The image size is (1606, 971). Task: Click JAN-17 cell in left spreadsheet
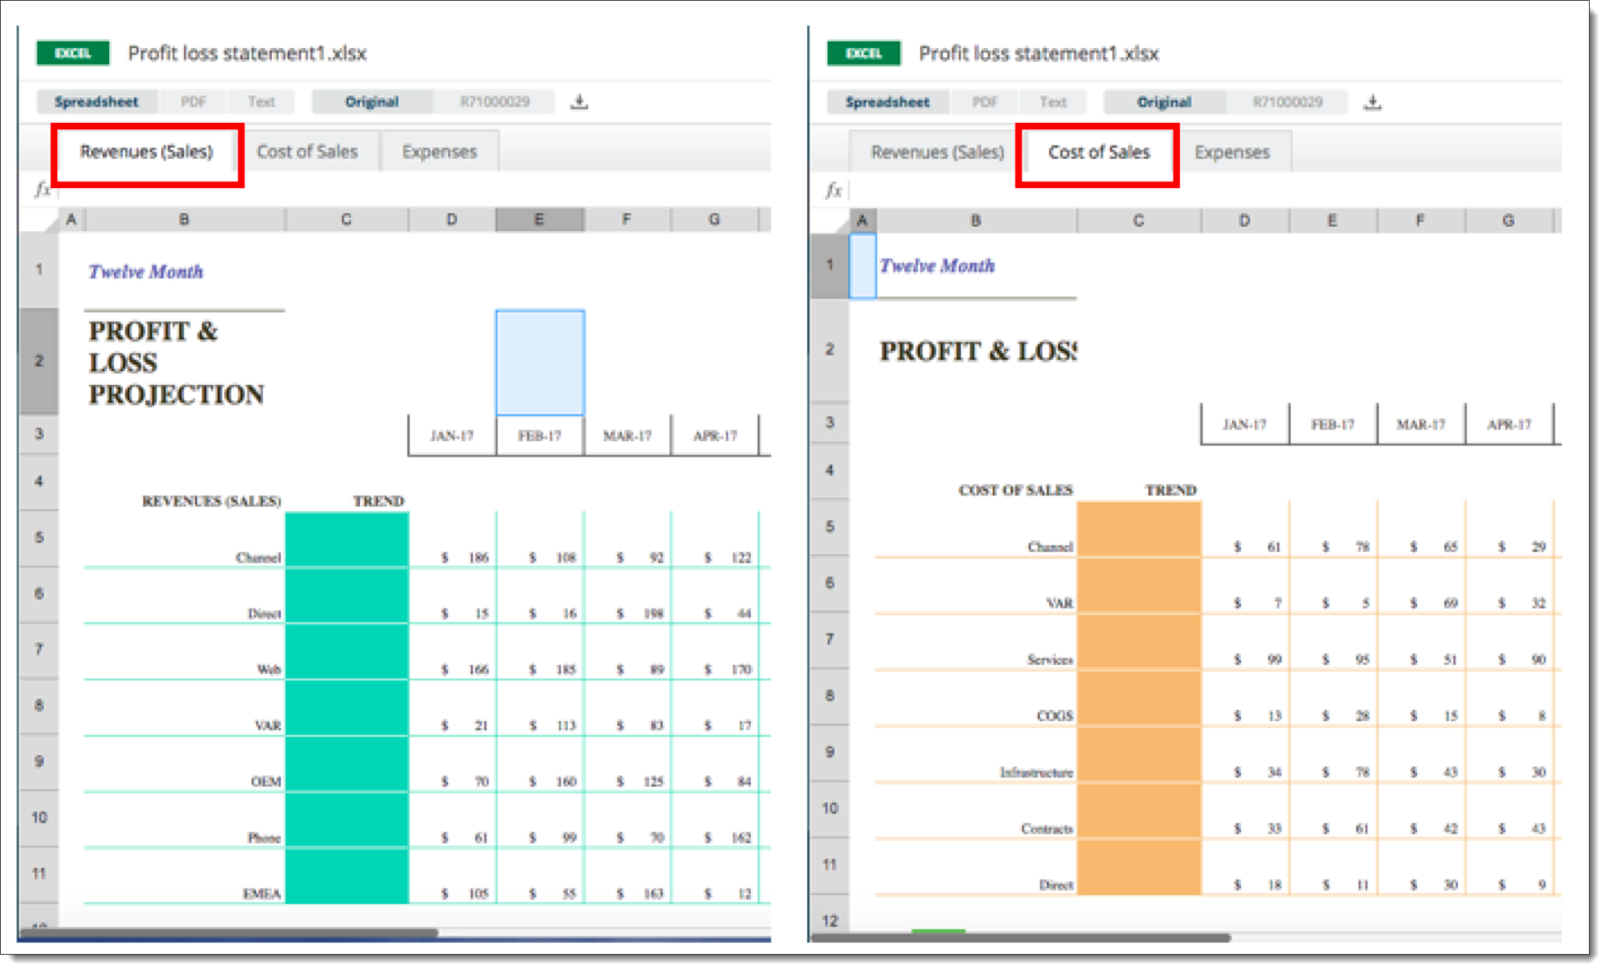[x=452, y=436]
